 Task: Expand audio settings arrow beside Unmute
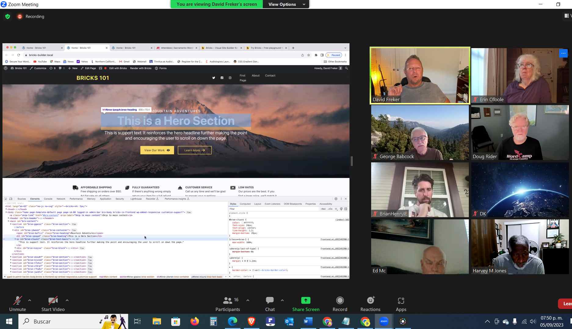coord(30,300)
